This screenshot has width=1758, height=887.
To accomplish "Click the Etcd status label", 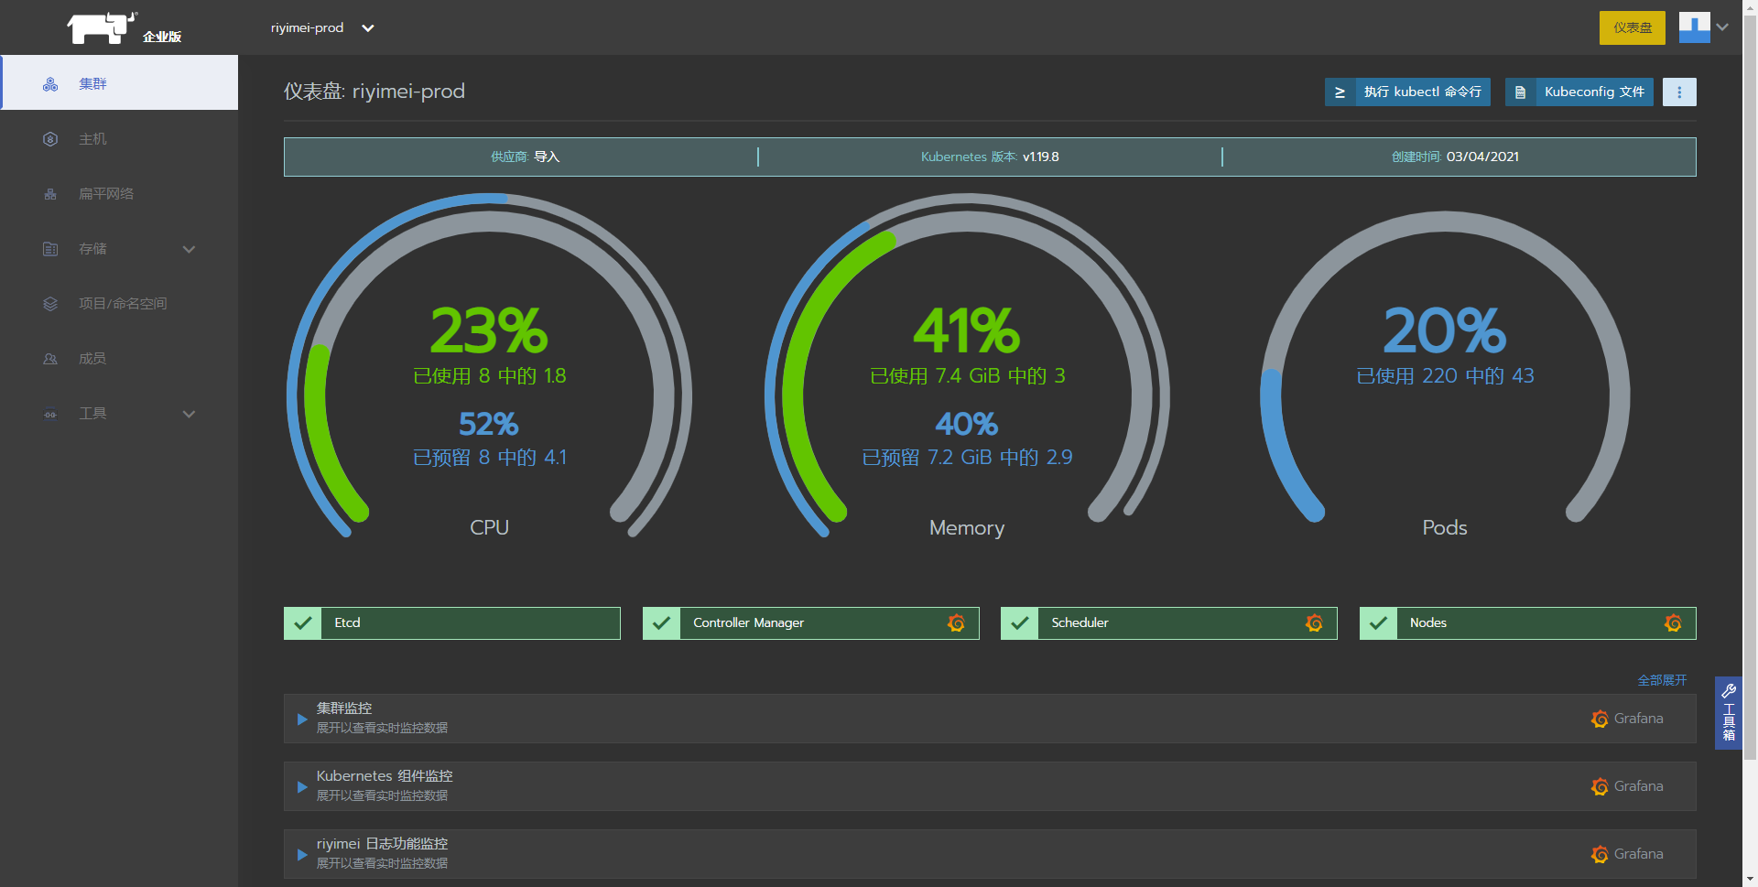I will tap(347, 622).
